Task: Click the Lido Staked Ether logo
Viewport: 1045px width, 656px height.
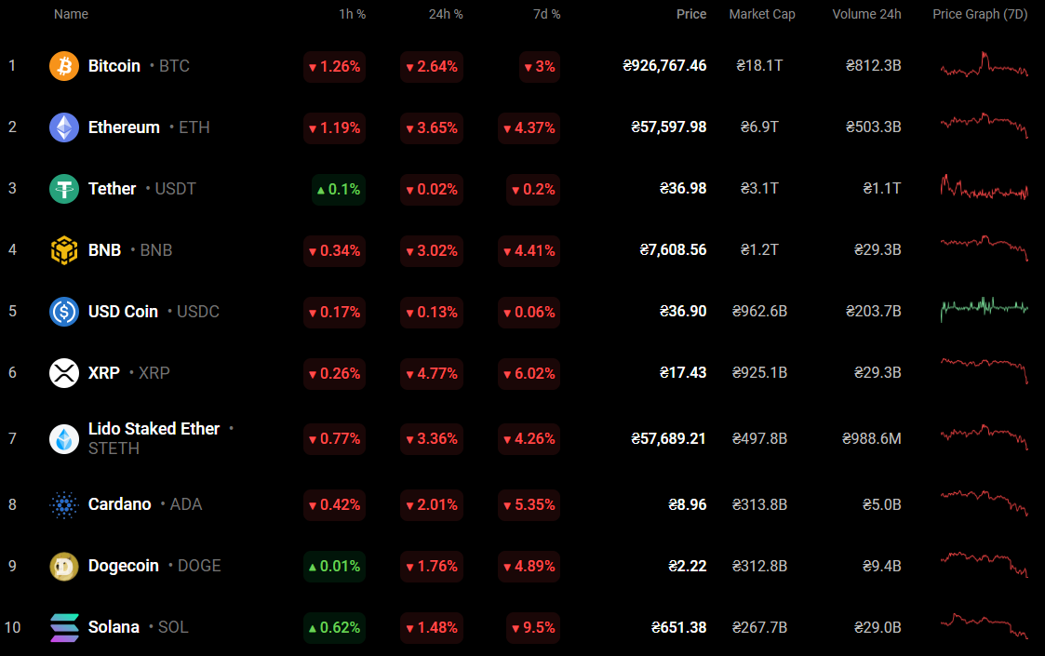Action: pos(64,438)
